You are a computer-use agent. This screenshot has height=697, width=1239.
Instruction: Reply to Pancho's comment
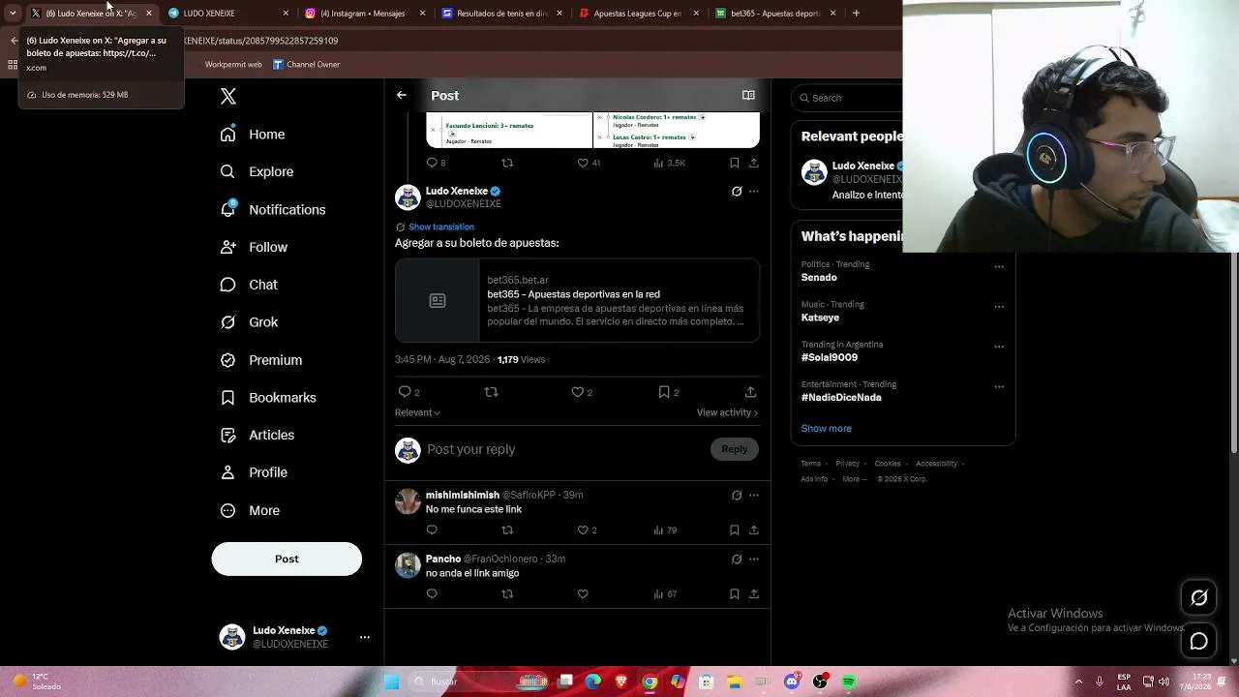click(x=432, y=593)
